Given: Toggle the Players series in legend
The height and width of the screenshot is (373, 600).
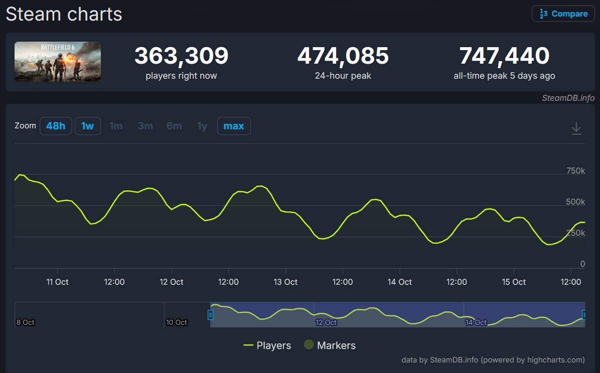Looking at the screenshot, I should 273,345.
